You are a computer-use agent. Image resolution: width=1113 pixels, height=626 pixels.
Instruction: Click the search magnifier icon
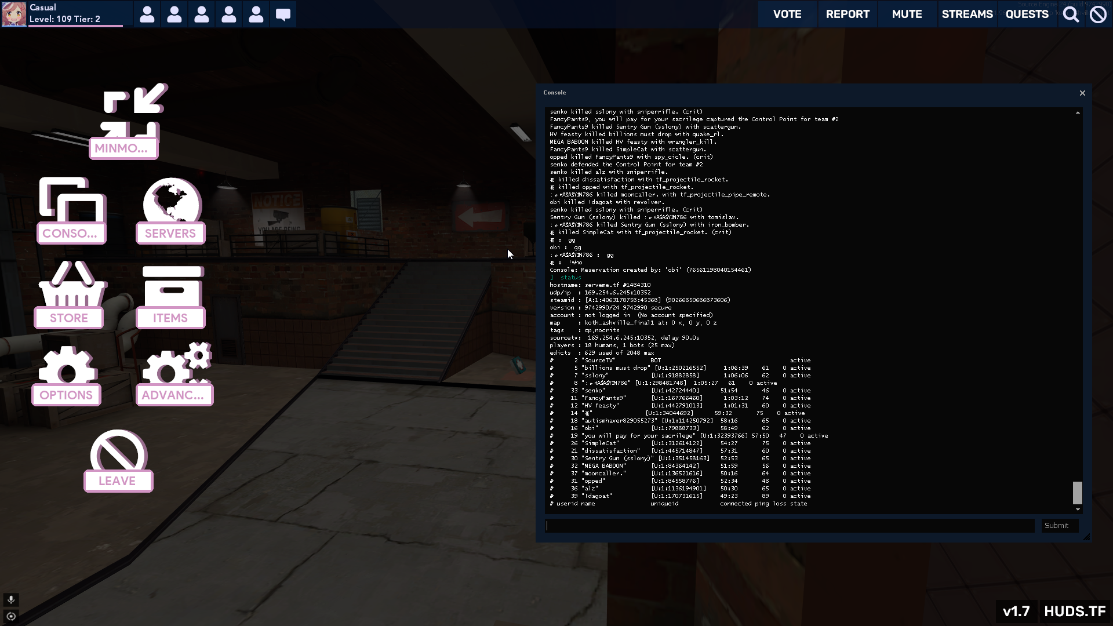pyautogui.click(x=1071, y=14)
